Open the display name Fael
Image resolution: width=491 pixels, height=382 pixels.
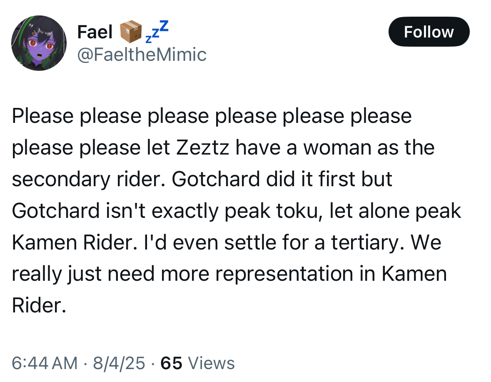95,32
